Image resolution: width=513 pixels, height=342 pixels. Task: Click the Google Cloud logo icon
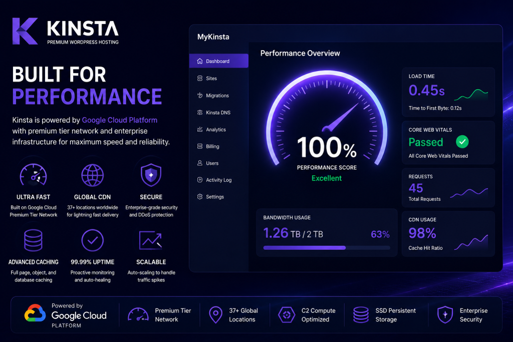tap(35, 313)
